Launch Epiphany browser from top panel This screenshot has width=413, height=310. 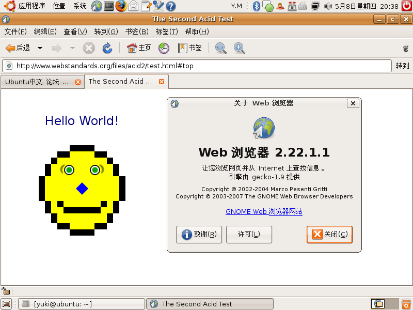tap(97, 6)
